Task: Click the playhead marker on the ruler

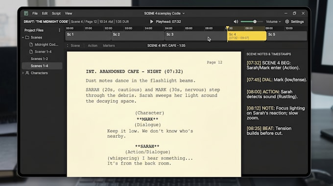Action: click(x=227, y=28)
